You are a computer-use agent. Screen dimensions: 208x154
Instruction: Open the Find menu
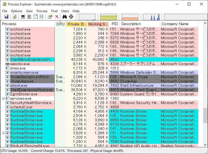[54, 11]
